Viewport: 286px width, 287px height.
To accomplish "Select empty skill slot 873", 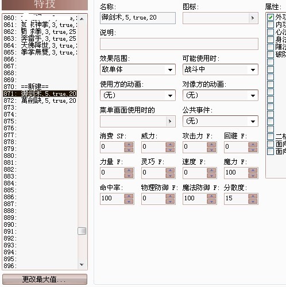I will tap(40, 107).
